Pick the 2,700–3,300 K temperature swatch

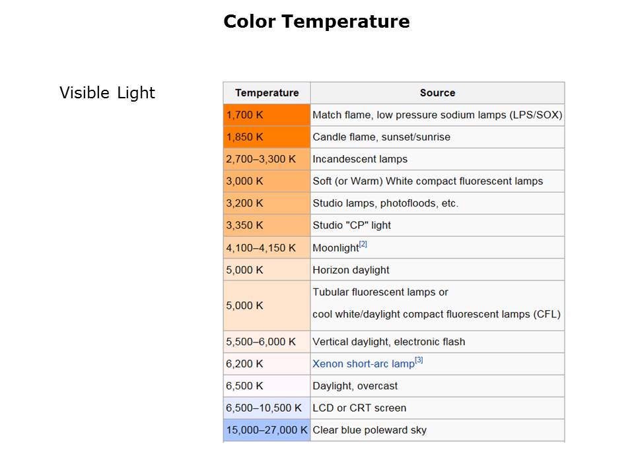[267, 159]
